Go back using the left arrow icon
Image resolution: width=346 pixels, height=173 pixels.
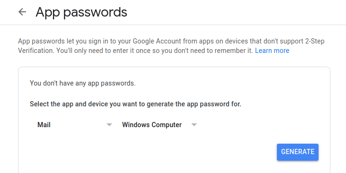(22, 12)
